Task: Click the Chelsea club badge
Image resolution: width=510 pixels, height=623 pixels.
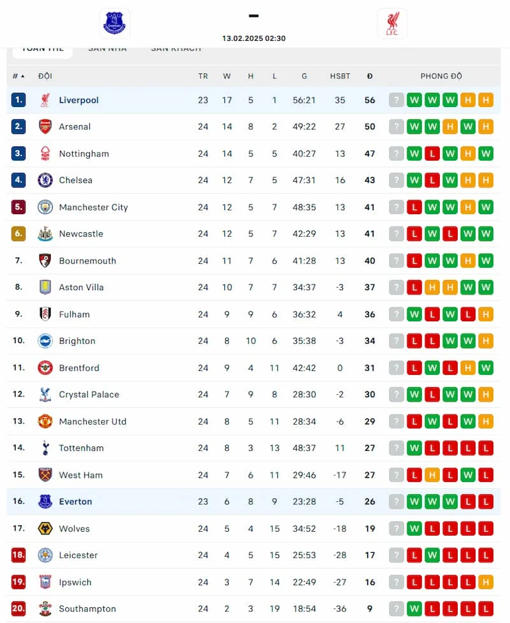Action: click(x=45, y=180)
